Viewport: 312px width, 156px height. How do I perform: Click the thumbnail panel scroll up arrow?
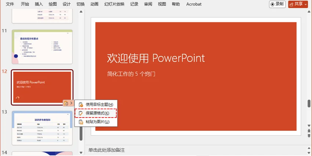pos(81,12)
